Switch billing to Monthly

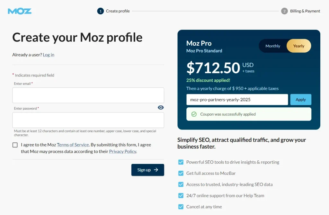click(x=273, y=46)
